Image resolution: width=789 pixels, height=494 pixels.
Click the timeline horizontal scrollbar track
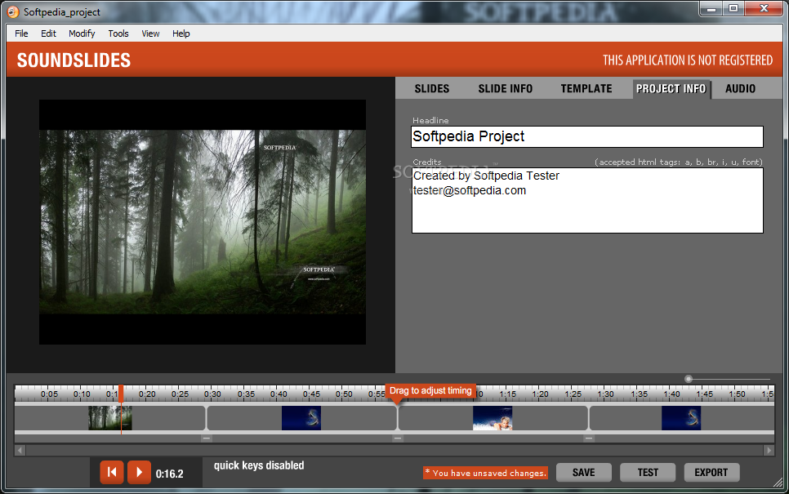coord(394,450)
